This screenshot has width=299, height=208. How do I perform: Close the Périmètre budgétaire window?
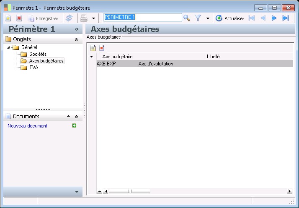[x=288, y=8]
